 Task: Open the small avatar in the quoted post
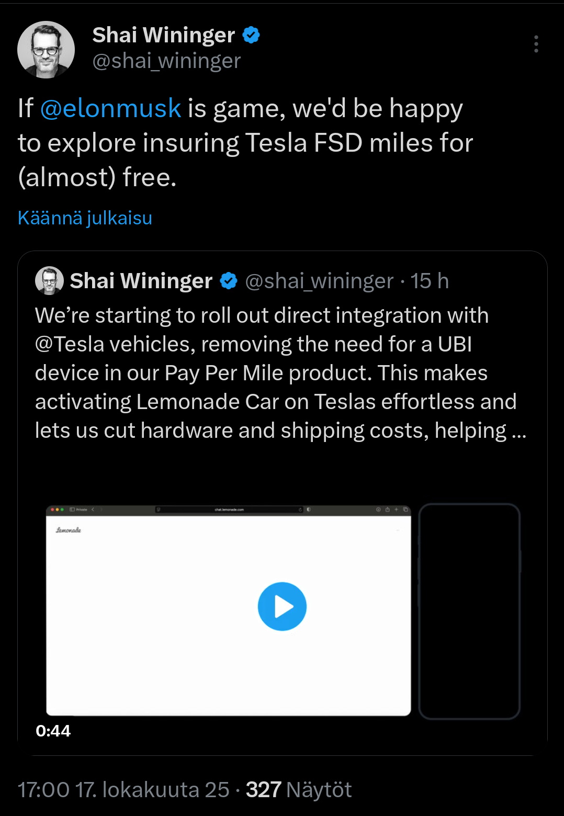click(x=49, y=281)
